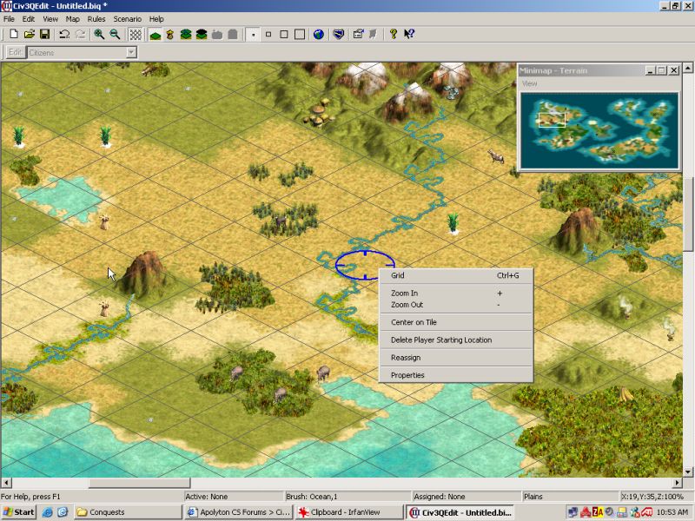The image size is (695, 521).
Task: Click the Open file folder icon
Action: 29,35
